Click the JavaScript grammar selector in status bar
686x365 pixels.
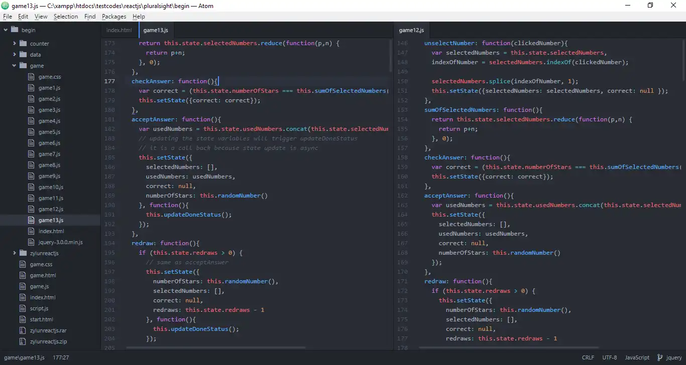637,357
